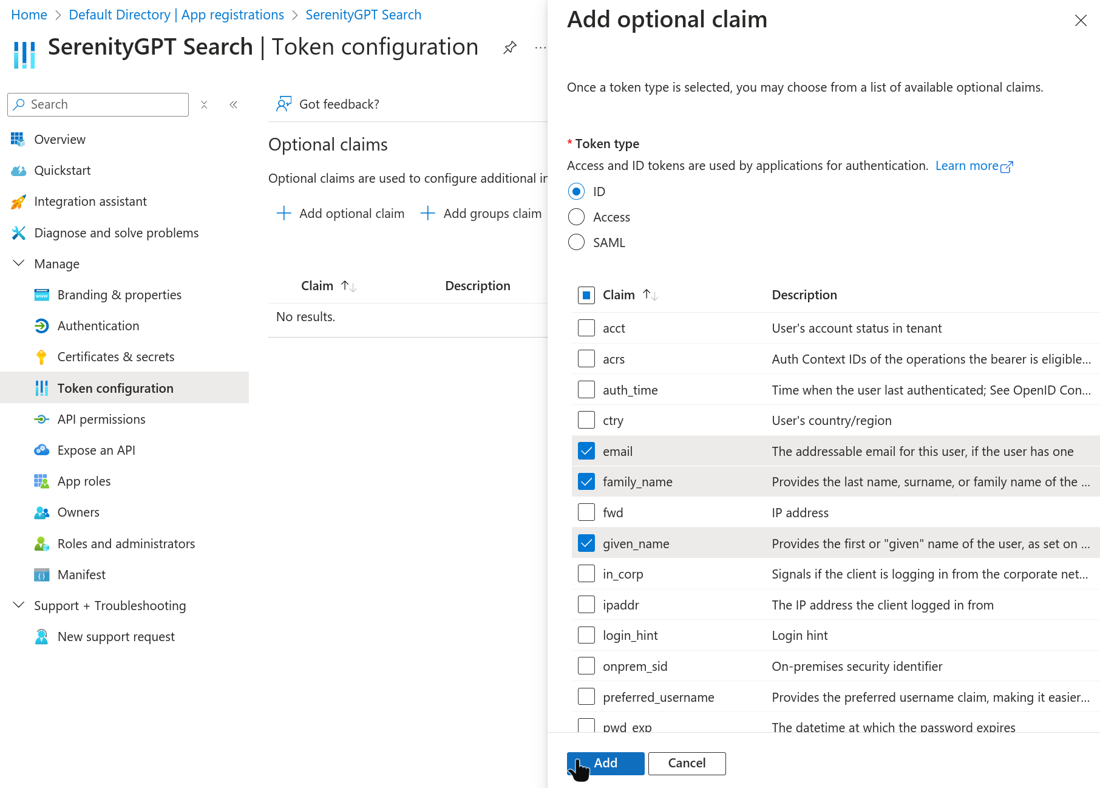
Task: Uncheck the email claim checkbox
Action: point(586,451)
